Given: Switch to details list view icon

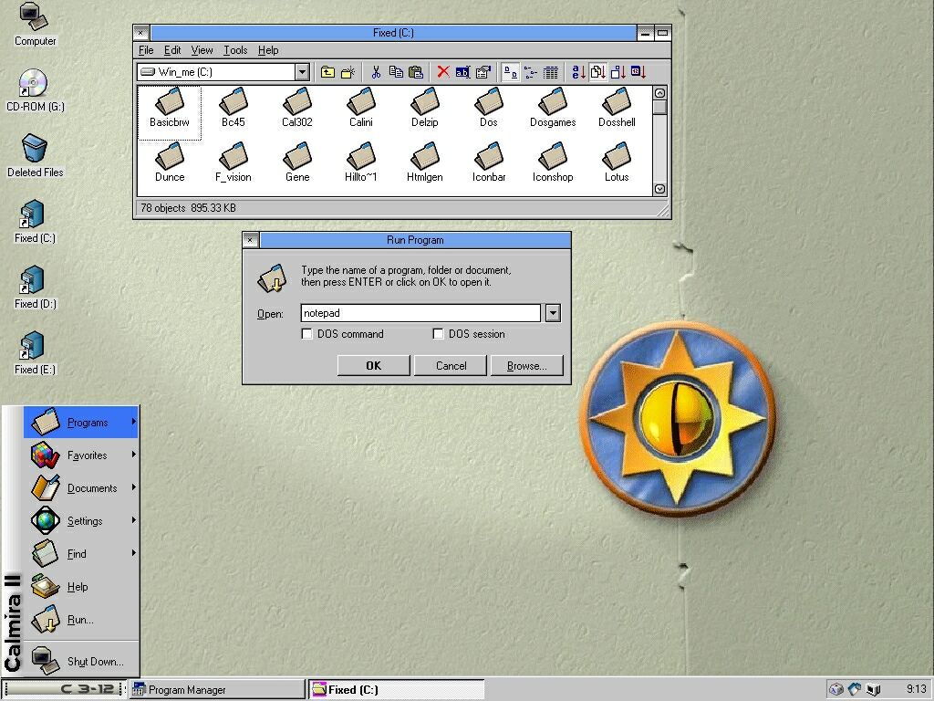Looking at the screenshot, I should (551, 72).
